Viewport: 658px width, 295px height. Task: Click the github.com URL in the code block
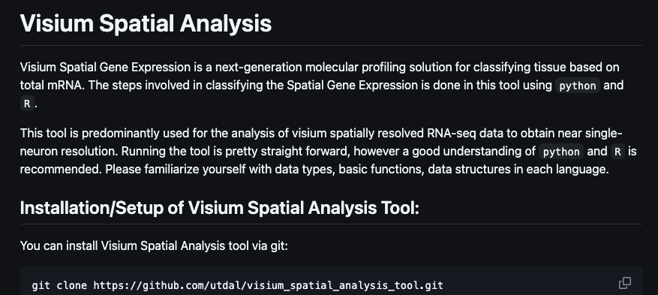coord(268,286)
